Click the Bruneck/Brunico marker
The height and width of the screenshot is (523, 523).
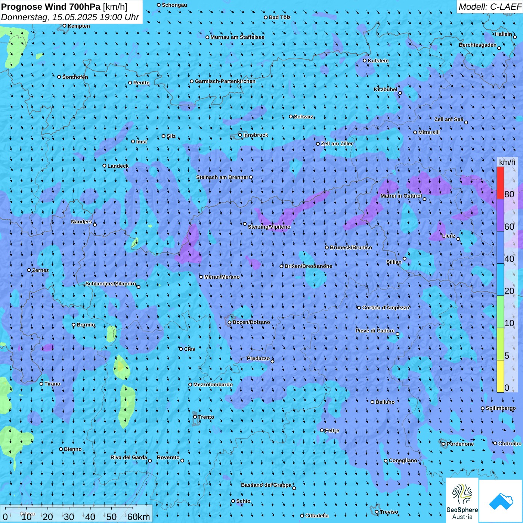[x=327, y=247]
